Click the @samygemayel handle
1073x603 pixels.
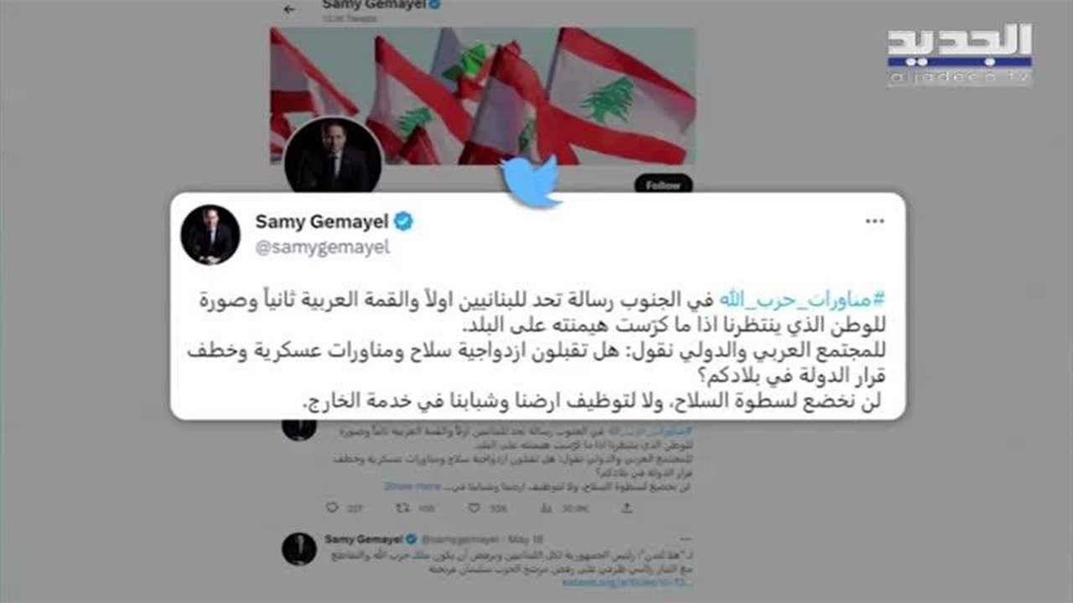pyautogui.click(x=322, y=249)
